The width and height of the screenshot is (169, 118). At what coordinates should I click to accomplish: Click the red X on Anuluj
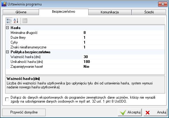pyautogui.click(x=148, y=113)
